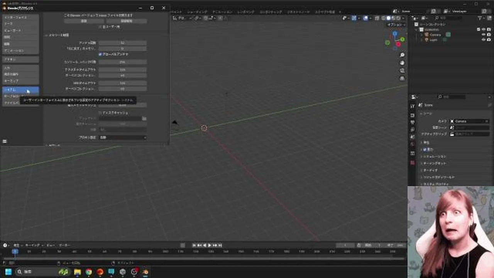This screenshot has height=278, width=494.
Task: Open File Explorer from the Windows taskbar
Action: [78, 272]
